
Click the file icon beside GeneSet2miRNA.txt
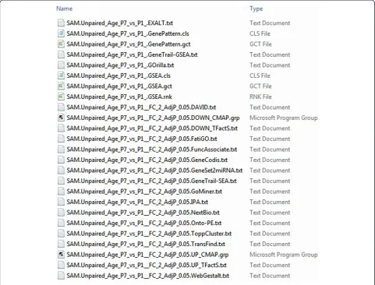pyautogui.click(x=61, y=171)
